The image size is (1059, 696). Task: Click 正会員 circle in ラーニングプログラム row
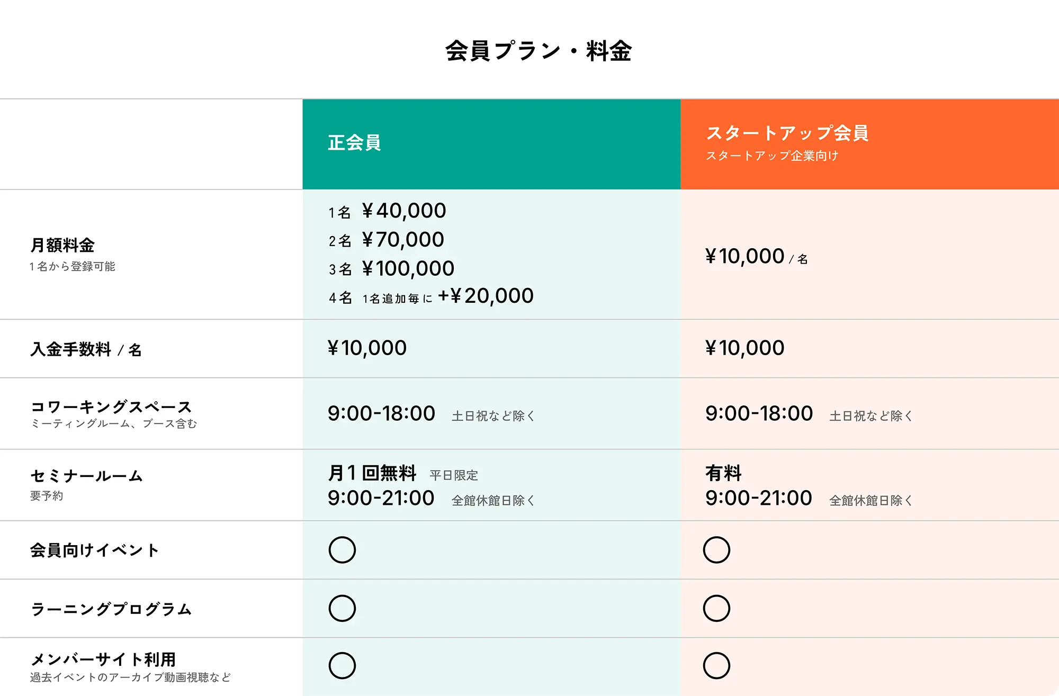[x=342, y=608]
